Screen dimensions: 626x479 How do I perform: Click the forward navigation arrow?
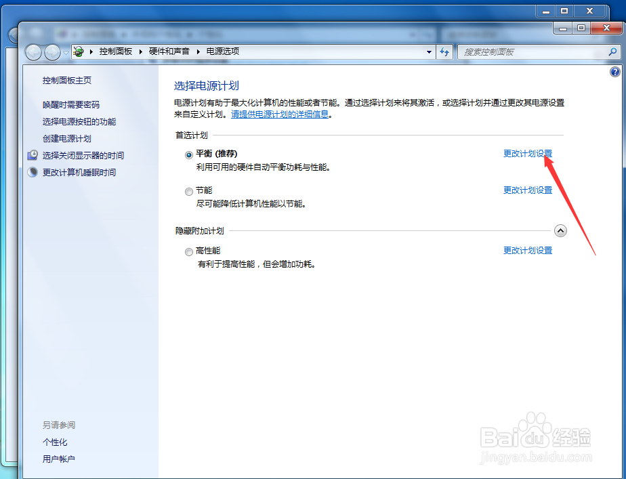[52, 52]
